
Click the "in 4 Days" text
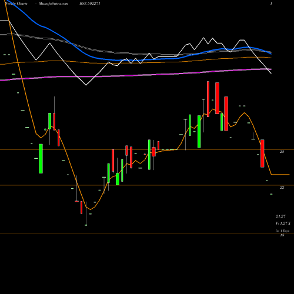(283, 231)
